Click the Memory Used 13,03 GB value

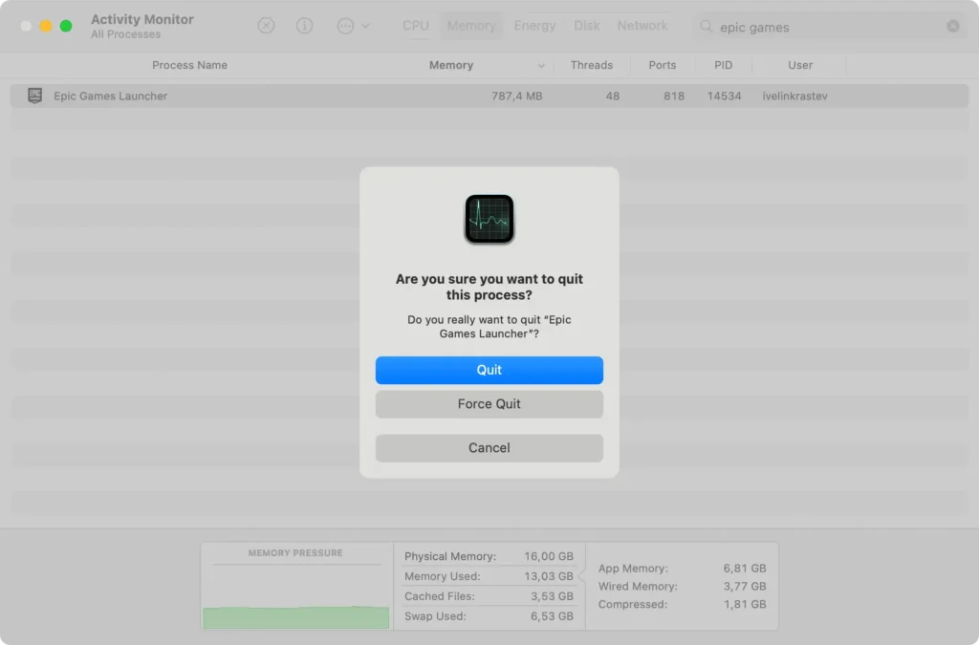pos(548,576)
